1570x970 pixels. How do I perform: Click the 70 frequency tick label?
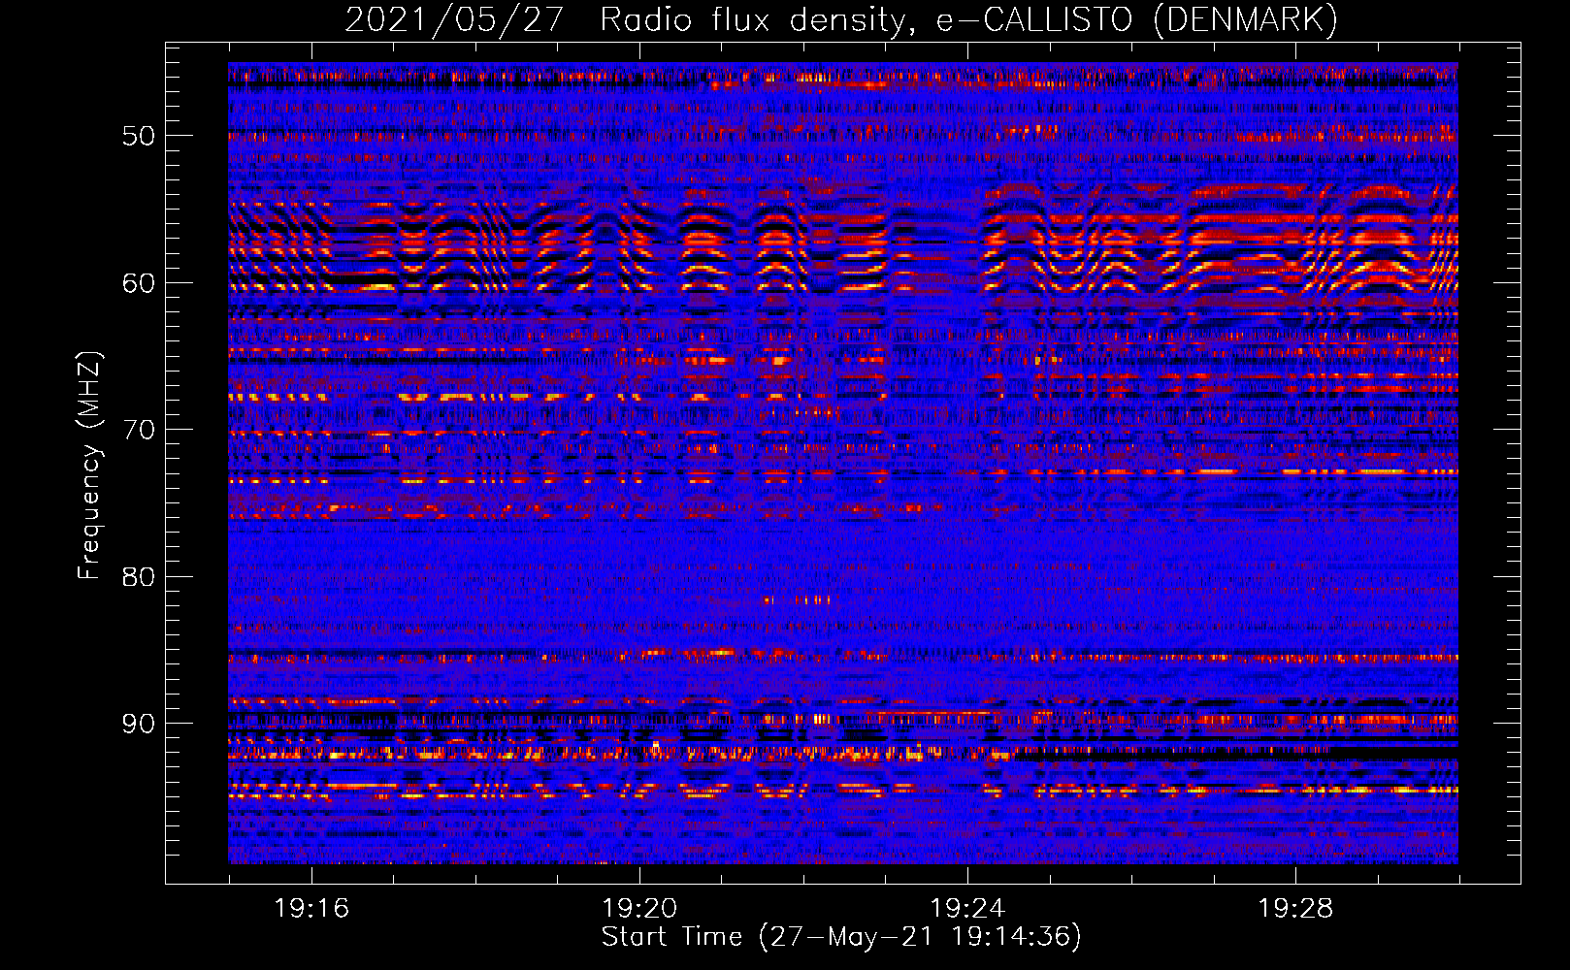(x=139, y=430)
